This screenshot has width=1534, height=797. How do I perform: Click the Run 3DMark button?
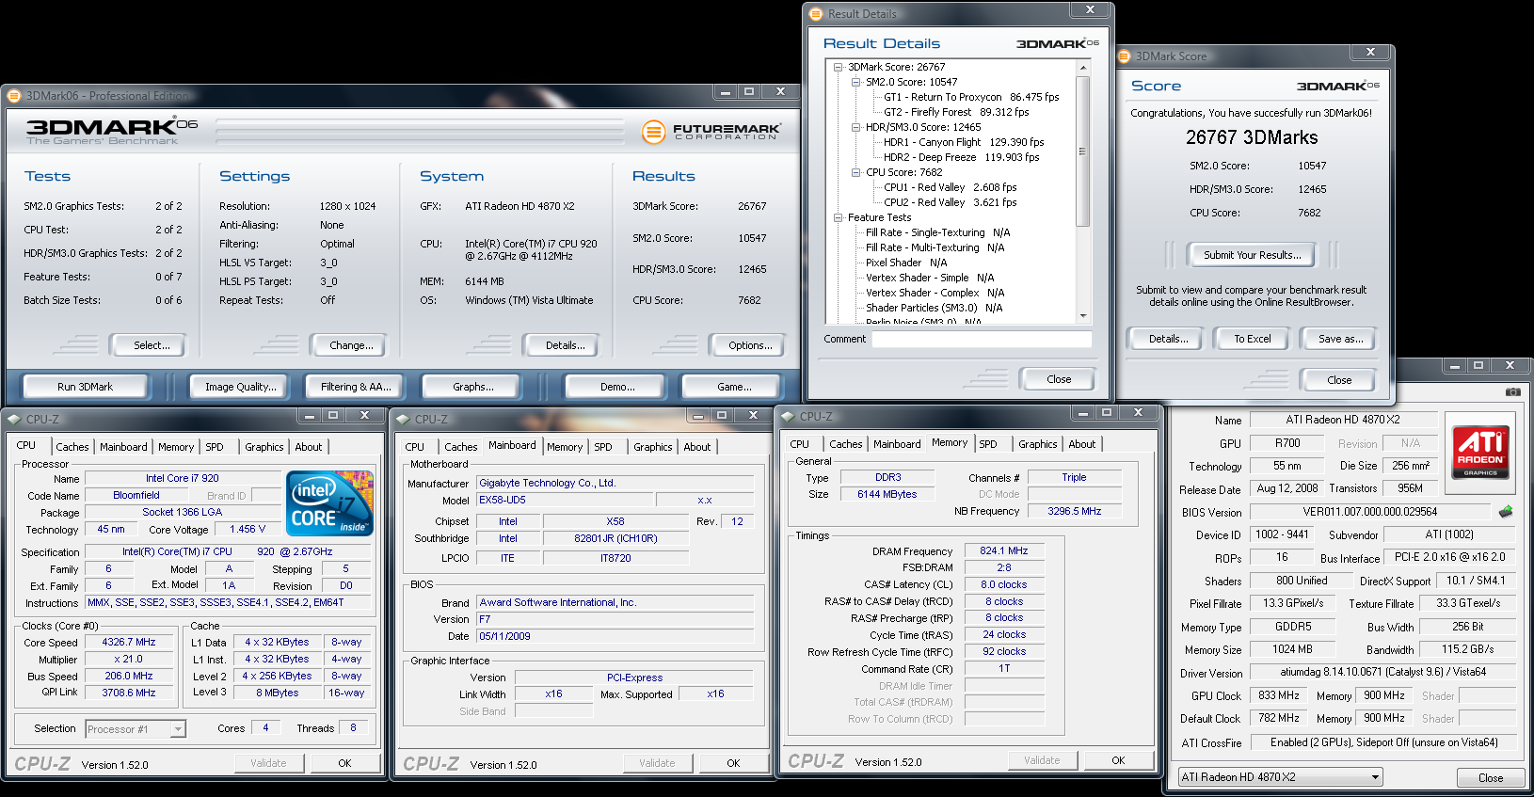85,387
